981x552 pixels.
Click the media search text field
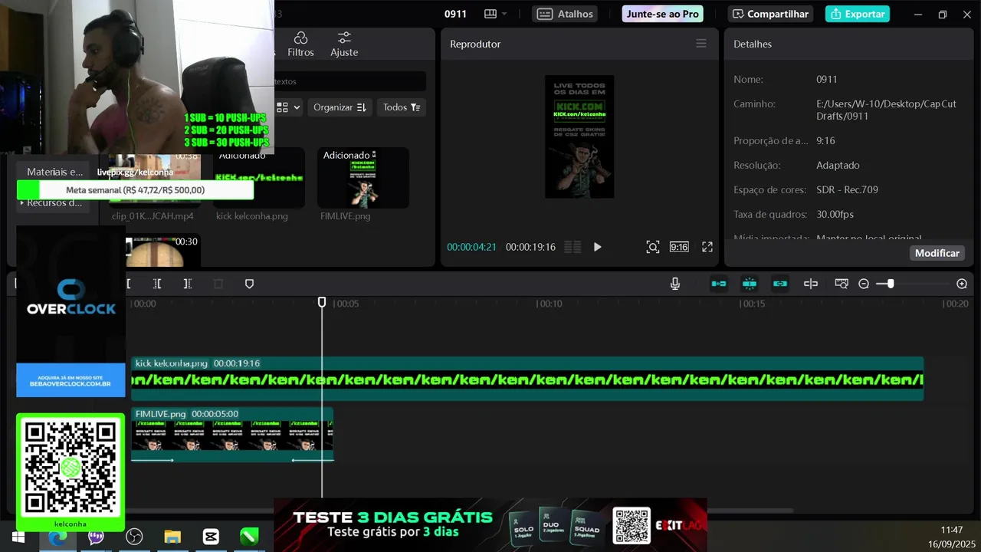coord(349,81)
